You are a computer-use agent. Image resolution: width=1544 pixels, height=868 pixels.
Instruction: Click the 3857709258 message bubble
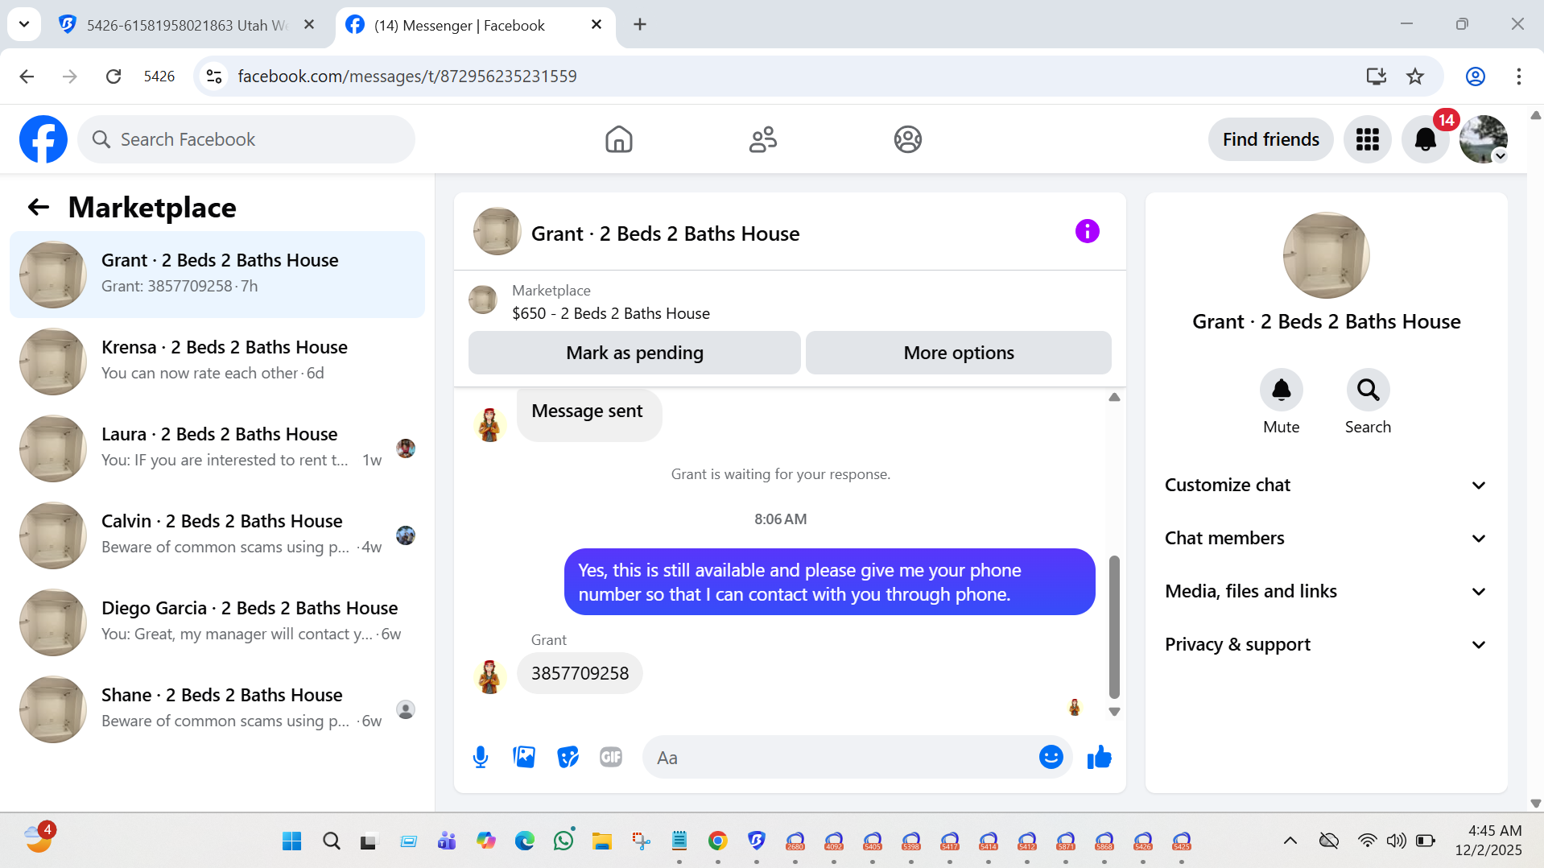pyautogui.click(x=580, y=673)
